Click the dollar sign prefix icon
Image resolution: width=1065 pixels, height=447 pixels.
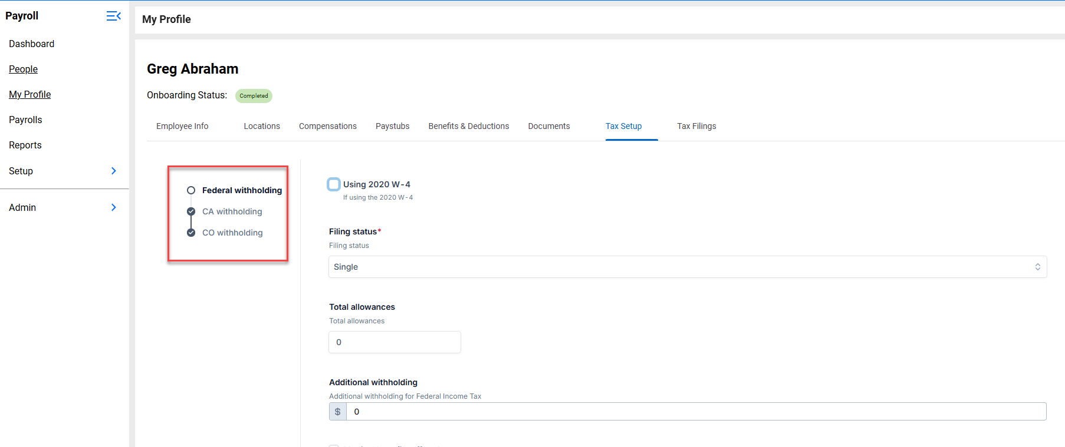[338, 412]
